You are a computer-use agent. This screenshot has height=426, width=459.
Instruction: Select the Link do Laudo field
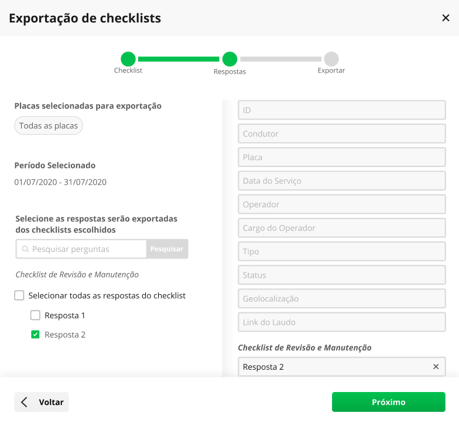(x=342, y=322)
